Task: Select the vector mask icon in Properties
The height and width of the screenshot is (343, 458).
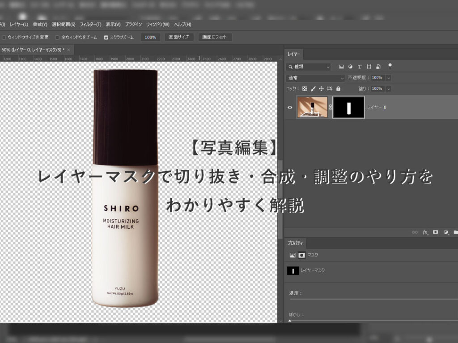Action: tap(301, 255)
